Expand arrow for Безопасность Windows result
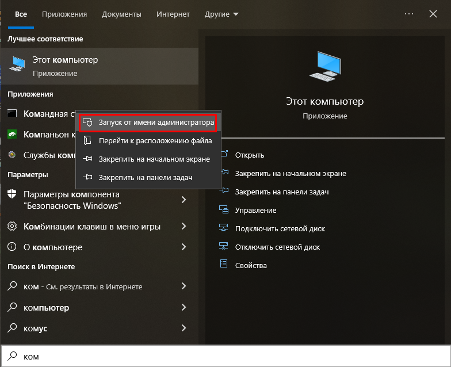Screen dimensions: 451x367 (184, 200)
